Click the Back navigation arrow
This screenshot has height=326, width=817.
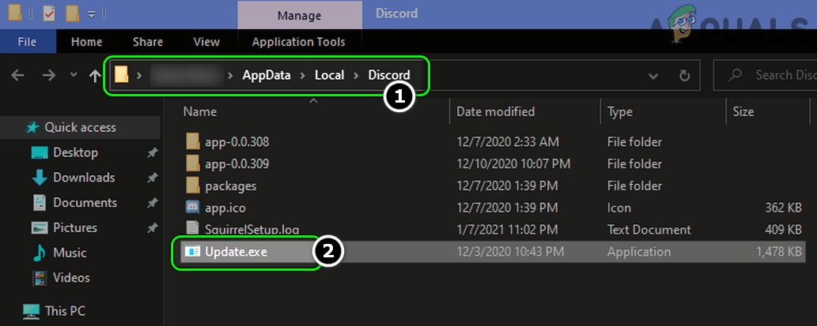[18, 76]
